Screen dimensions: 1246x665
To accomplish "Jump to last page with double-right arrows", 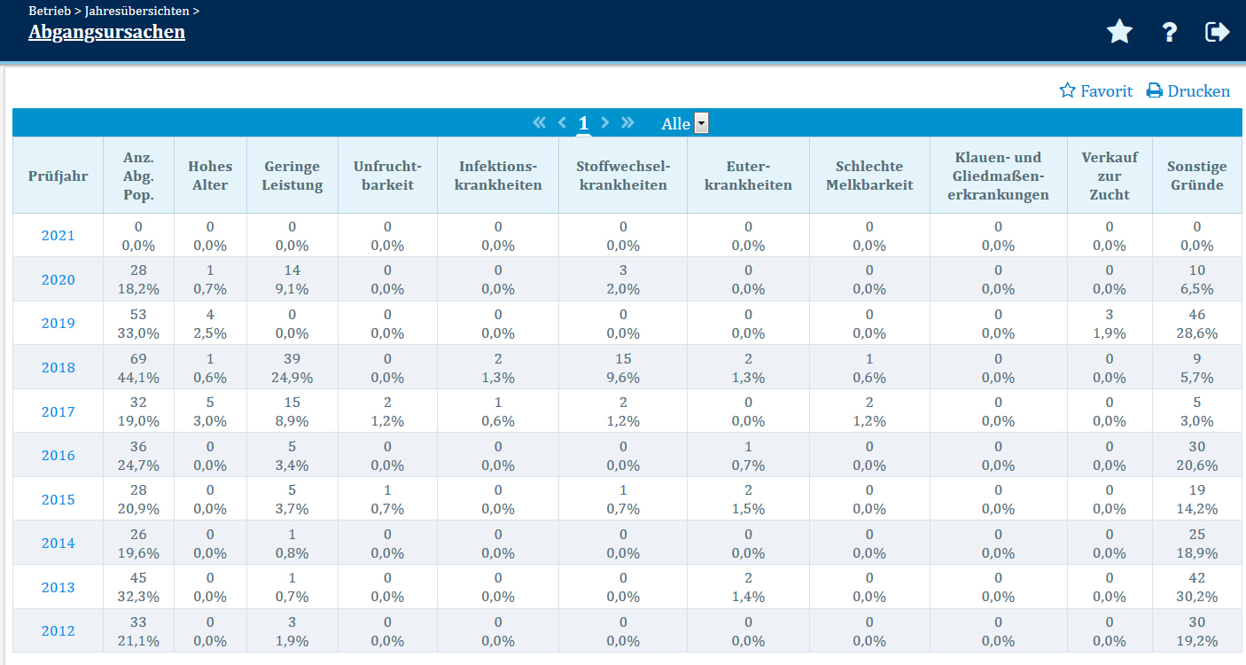I will pos(627,123).
